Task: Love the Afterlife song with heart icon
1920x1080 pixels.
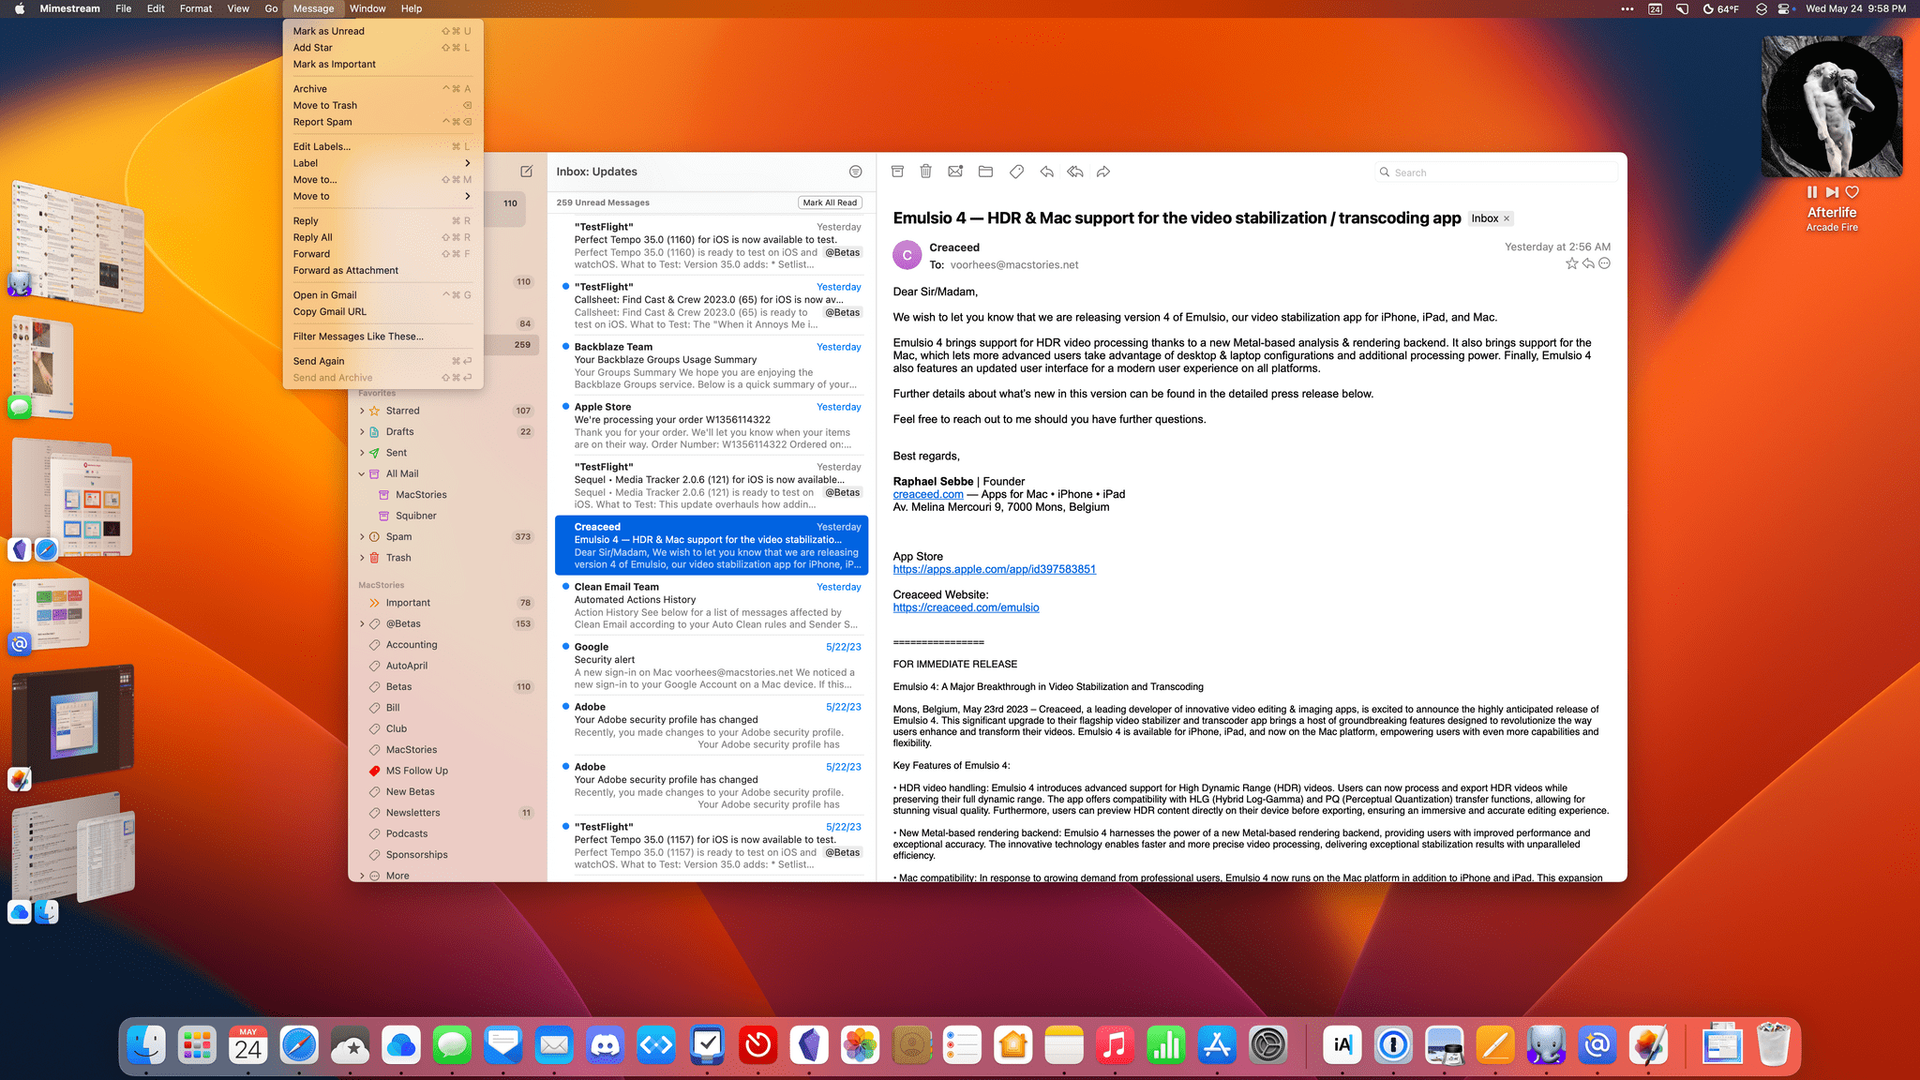Action: pos(1852,192)
